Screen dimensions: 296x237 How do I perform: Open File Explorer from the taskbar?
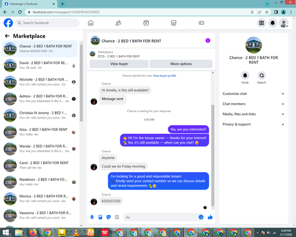[x=19, y=232]
